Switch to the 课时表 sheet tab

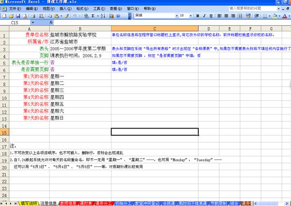(86, 203)
